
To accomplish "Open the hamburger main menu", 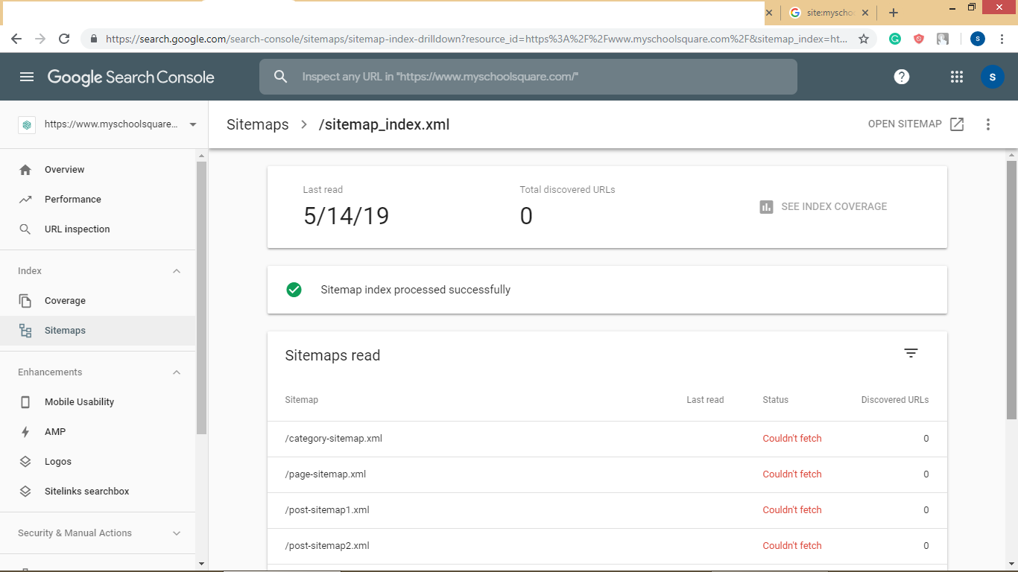I will point(27,77).
